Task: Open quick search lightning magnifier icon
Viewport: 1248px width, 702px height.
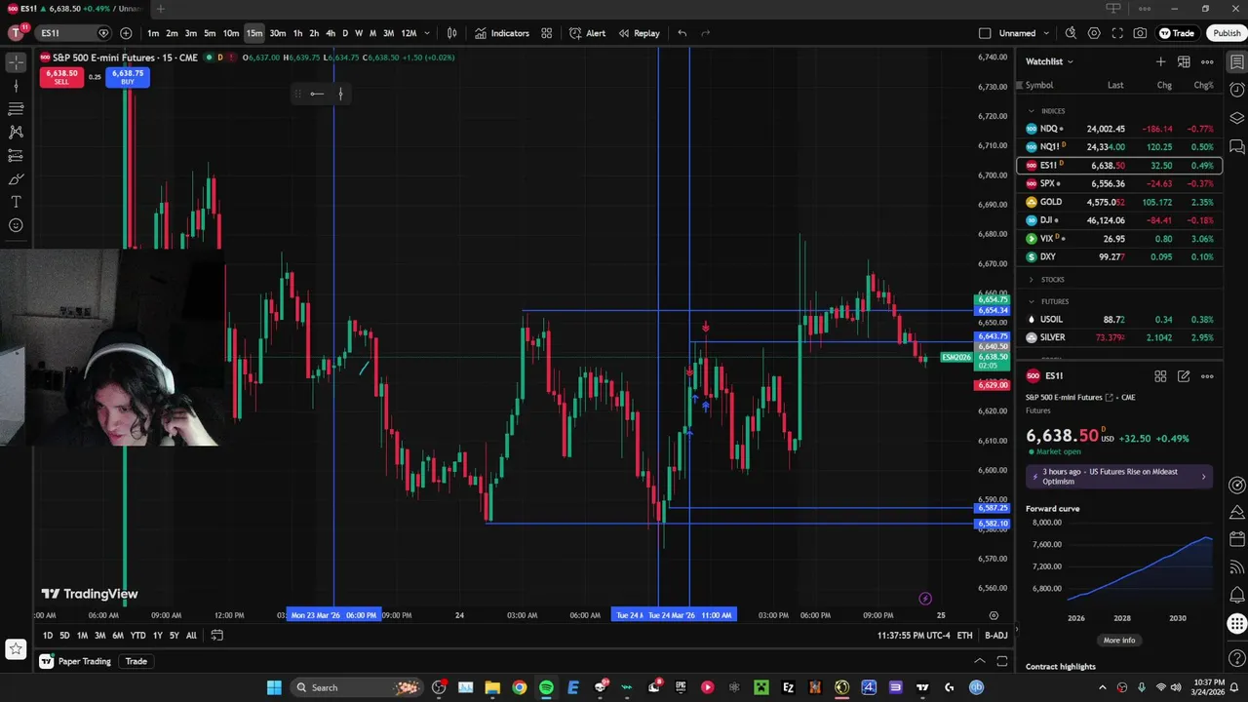Action: tap(1071, 33)
